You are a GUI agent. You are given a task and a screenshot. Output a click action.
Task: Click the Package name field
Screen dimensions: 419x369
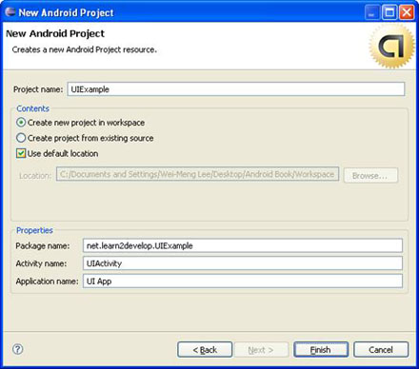coord(243,245)
